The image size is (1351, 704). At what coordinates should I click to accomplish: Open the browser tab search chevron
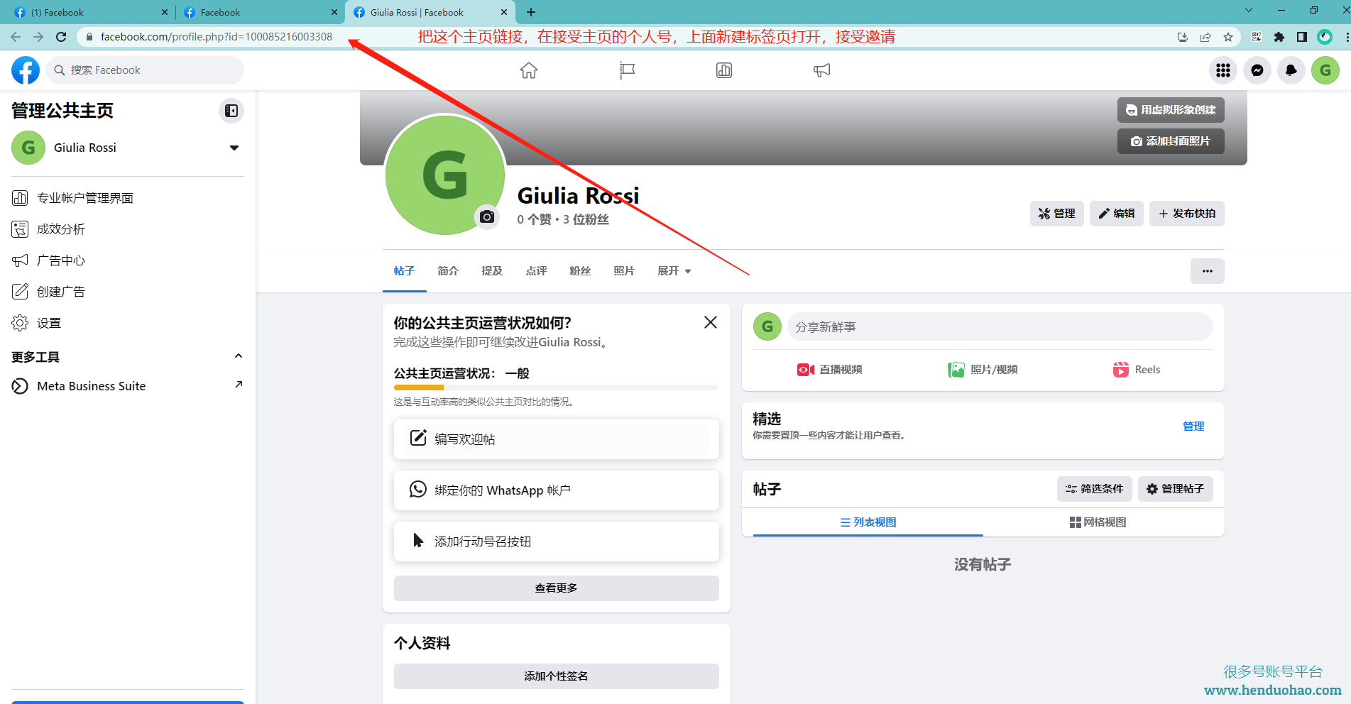[1249, 10]
